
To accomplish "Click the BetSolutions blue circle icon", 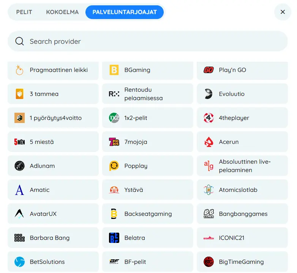I will click(19, 262).
